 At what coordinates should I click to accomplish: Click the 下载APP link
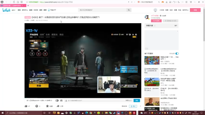(52, 10)
